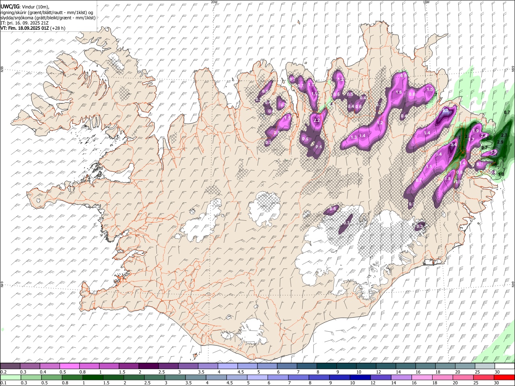
Task: Click the dark mauve swatch labeled 0.2
Action: pyautogui.click(x=10, y=366)
